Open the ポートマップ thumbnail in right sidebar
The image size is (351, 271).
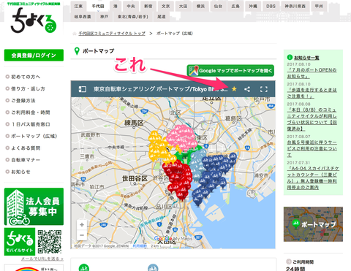(313, 224)
